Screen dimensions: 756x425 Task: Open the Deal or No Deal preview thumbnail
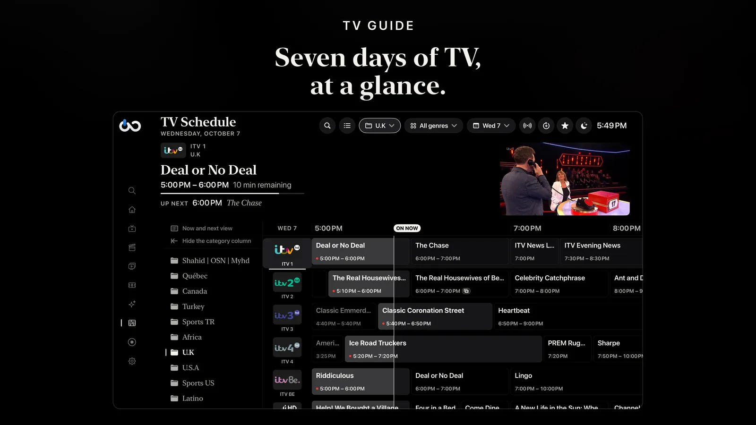pyautogui.click(x=565, y=179)
